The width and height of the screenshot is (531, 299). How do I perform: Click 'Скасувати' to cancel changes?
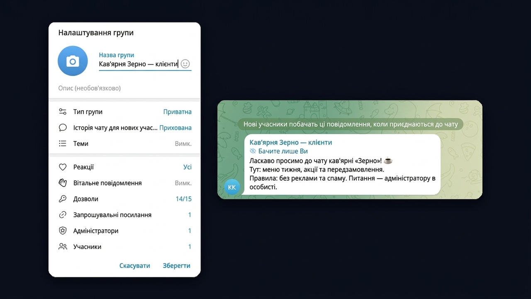[x=135, y=266]
